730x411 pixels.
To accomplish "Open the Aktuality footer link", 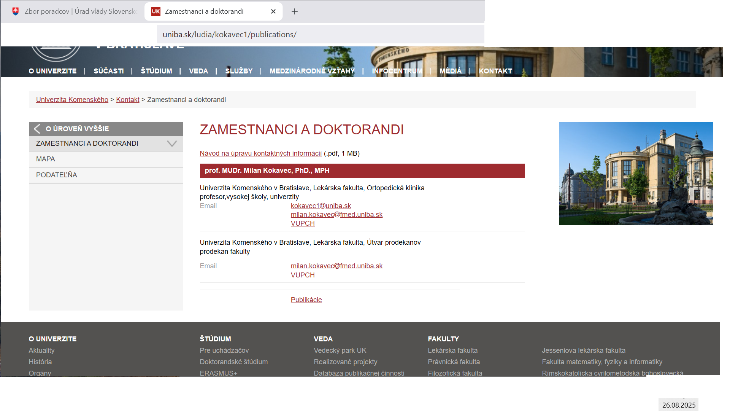I will click(41, 350).
